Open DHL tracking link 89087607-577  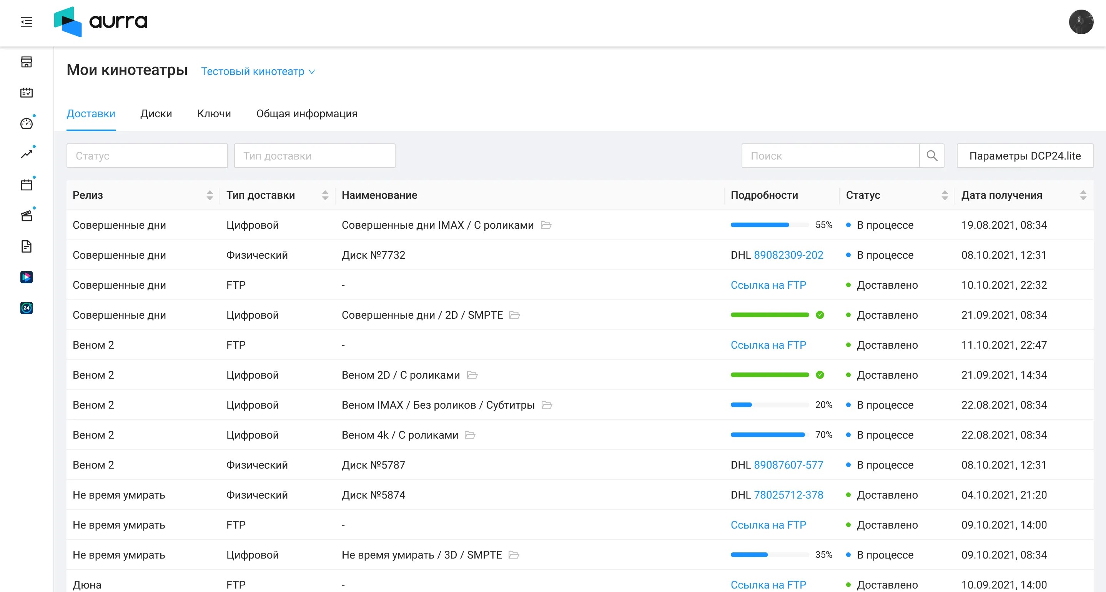789,465
